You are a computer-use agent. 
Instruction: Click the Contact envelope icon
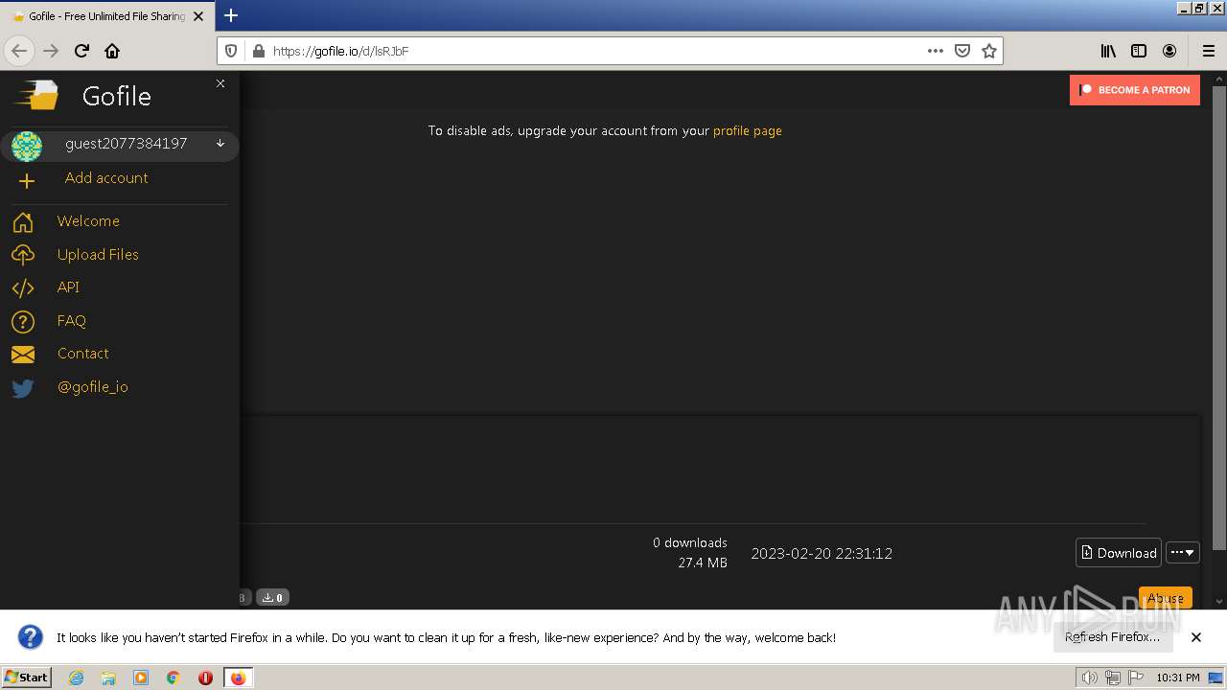point(23,355)
